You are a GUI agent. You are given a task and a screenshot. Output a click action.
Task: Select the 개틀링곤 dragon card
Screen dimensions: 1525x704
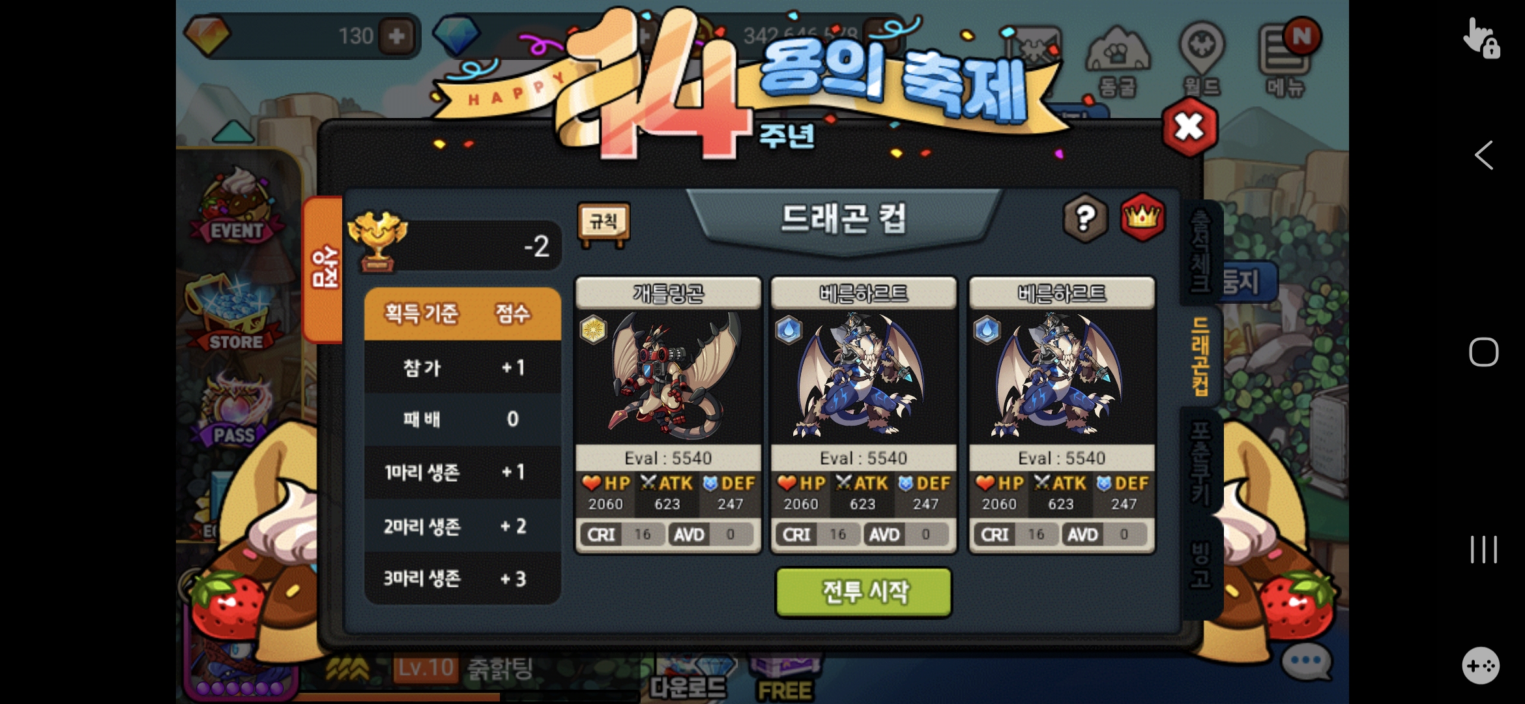[x=668, y=416]
